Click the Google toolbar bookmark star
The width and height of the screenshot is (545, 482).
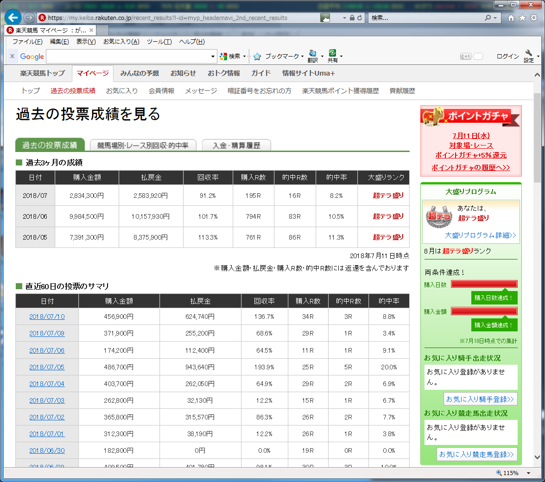click(257, 56)
